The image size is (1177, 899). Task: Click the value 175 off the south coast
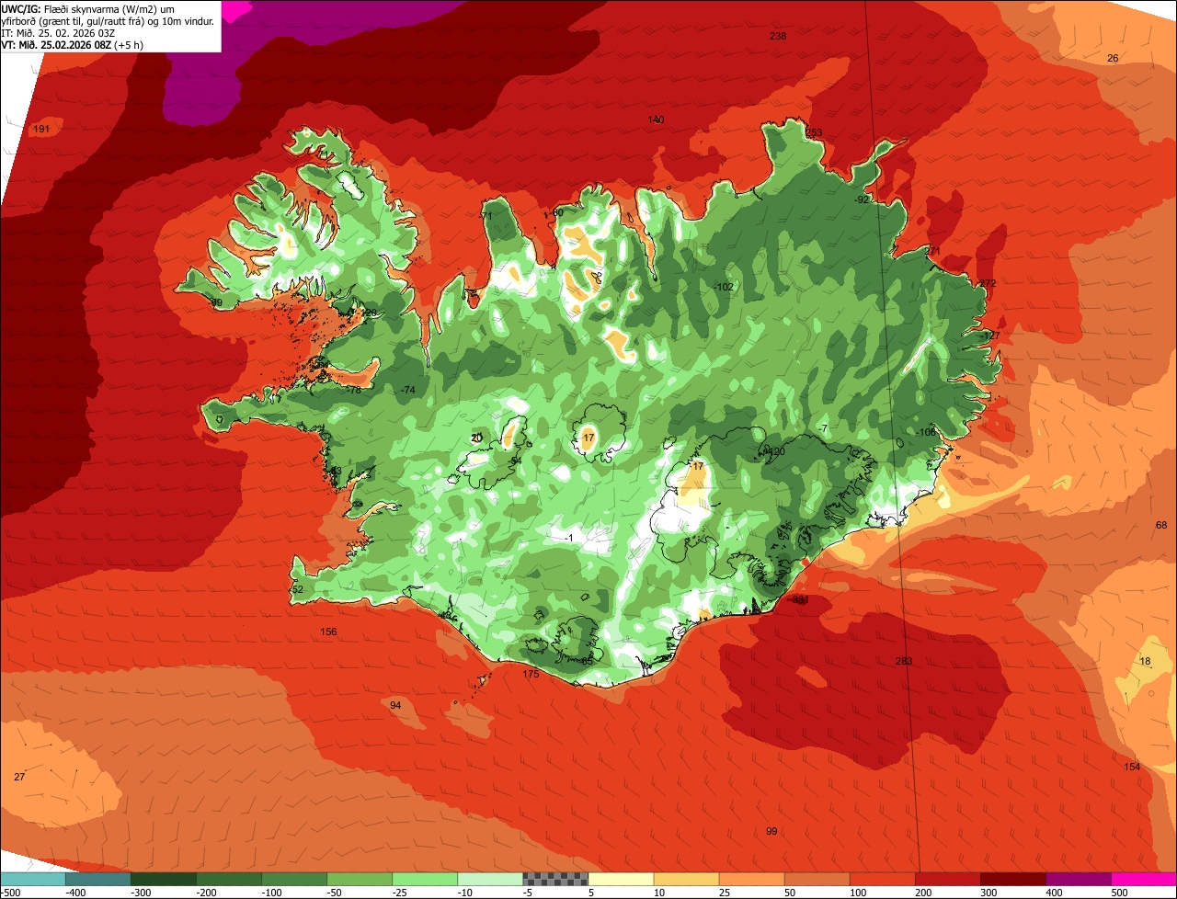(531, 675)
